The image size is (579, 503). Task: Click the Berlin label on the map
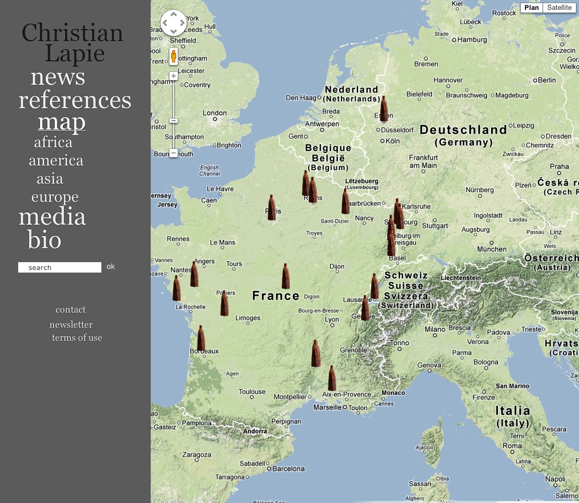[547, 80]
